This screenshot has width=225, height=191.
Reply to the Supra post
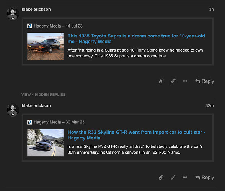click(x=205, y=81)
